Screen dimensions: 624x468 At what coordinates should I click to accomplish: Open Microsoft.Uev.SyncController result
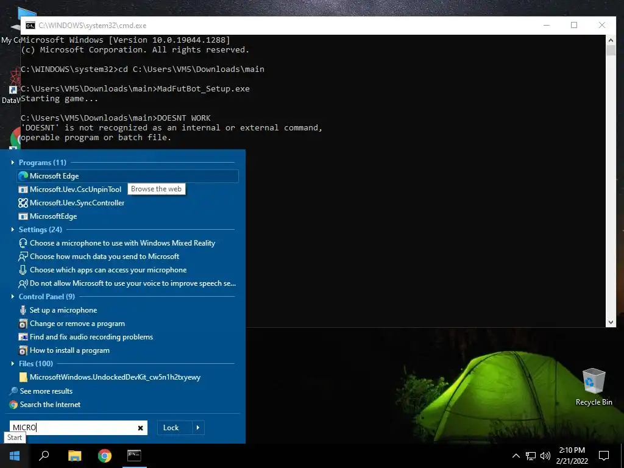71,203
